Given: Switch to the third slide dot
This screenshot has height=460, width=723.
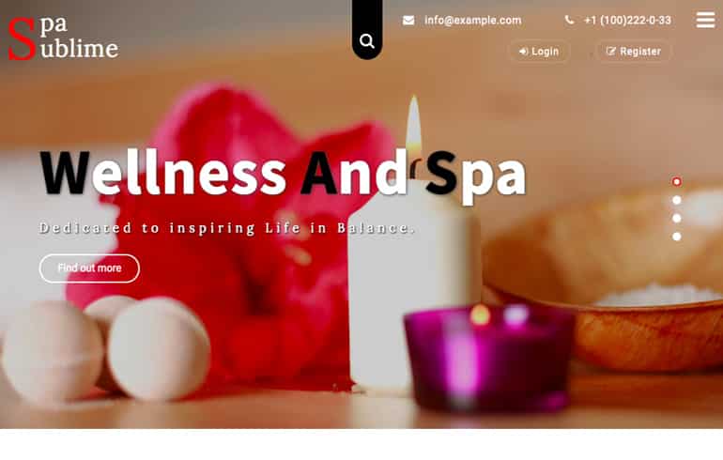Looking at the screenshot, I should (676, 218).
